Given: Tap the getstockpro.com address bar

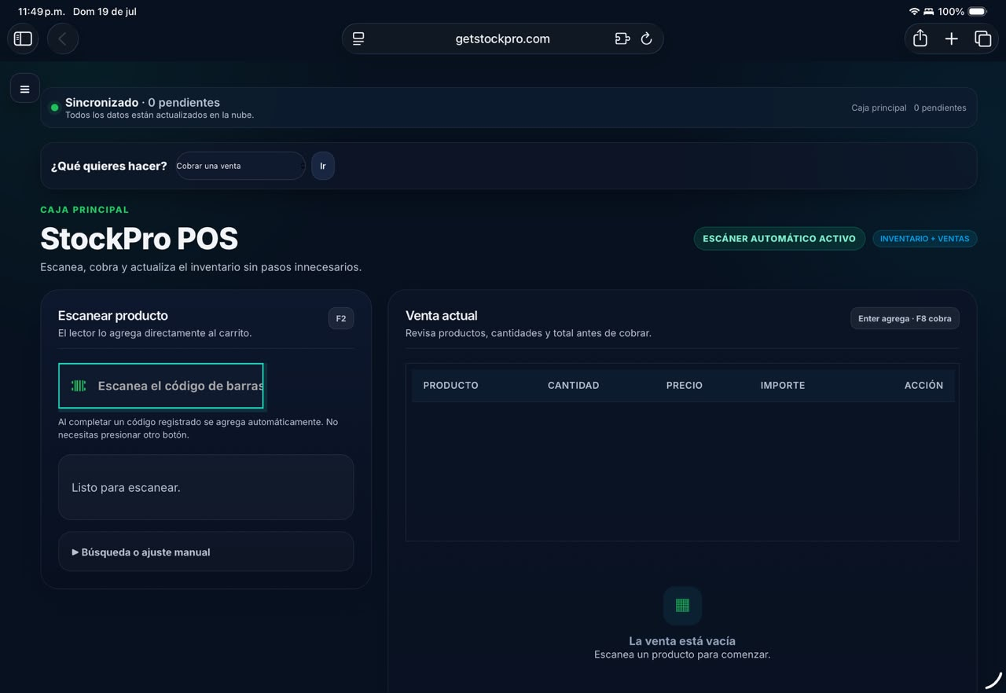Looking at the screenshot, I should (502, 38).
